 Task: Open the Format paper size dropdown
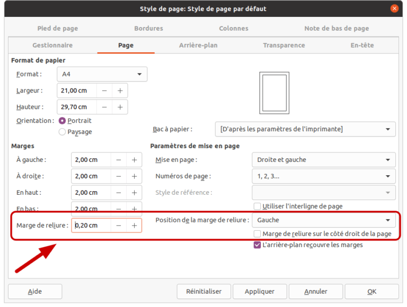(x=102, y=74)
